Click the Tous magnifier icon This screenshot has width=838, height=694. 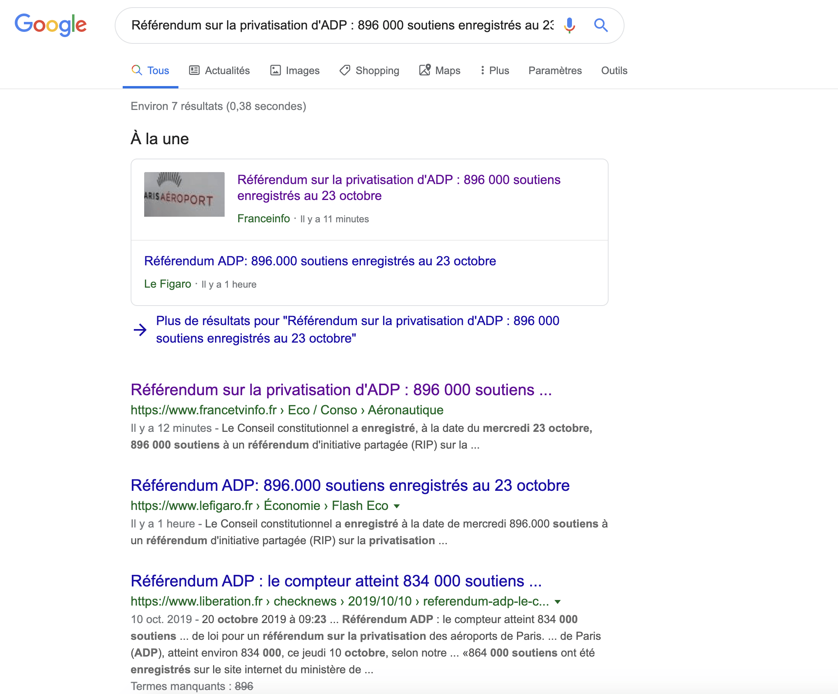click(137, 70)
